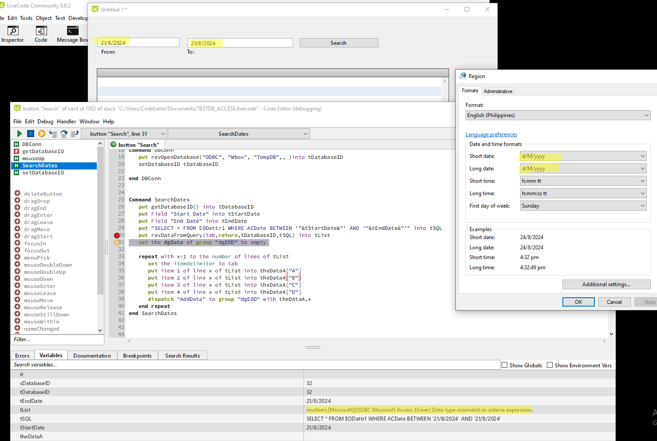
Task: Click the orange Show Next Statement icon
Action: tap(42, 134)
